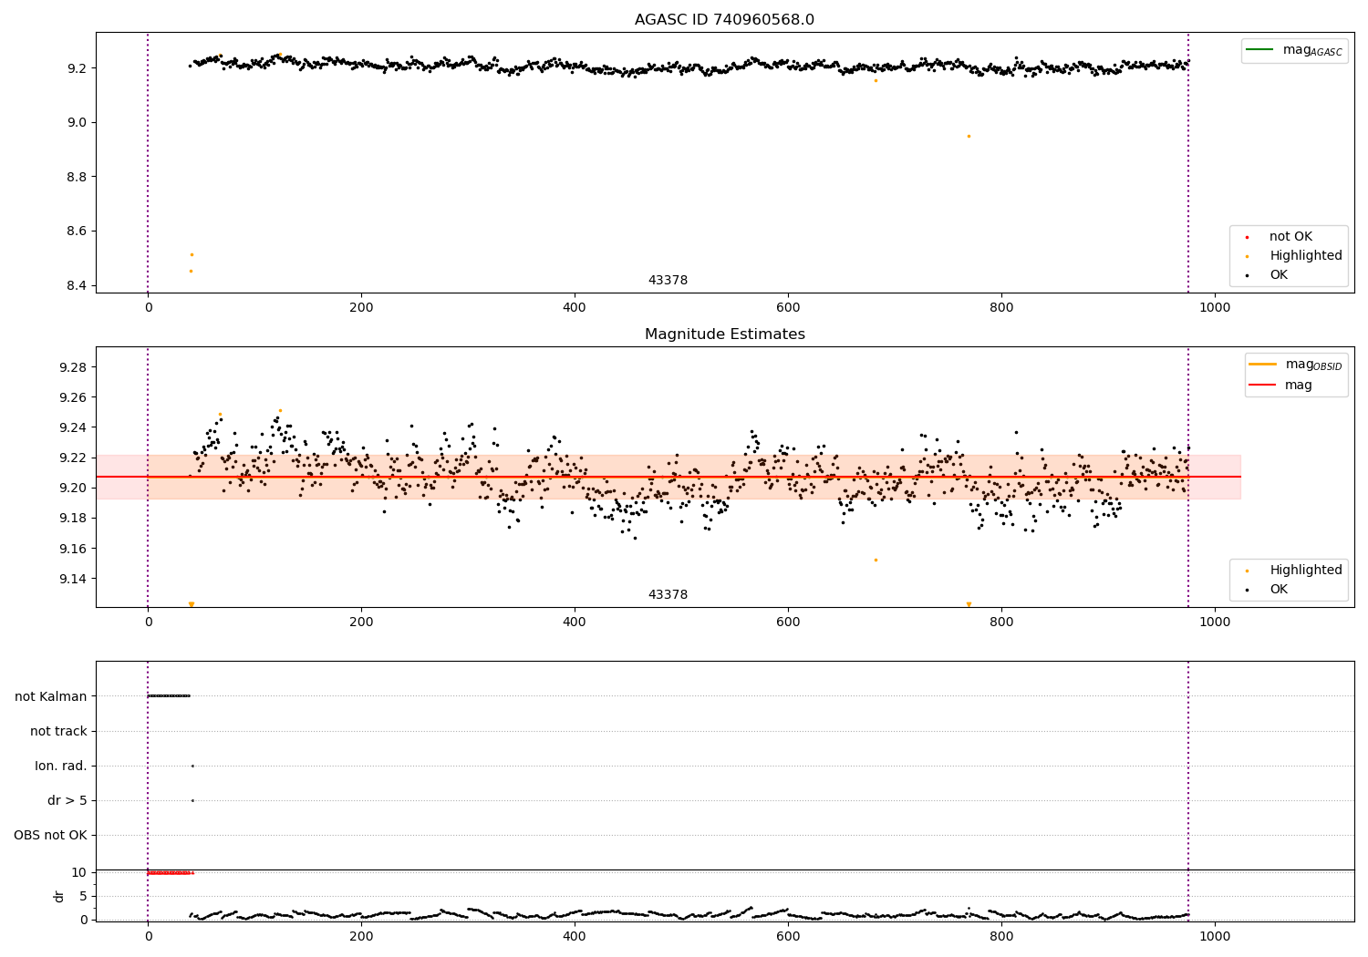Click the mag OBSID legend entry in the middle plot
The image size is (1368, 957).
pyautogui.click(x=1296, y=365)
